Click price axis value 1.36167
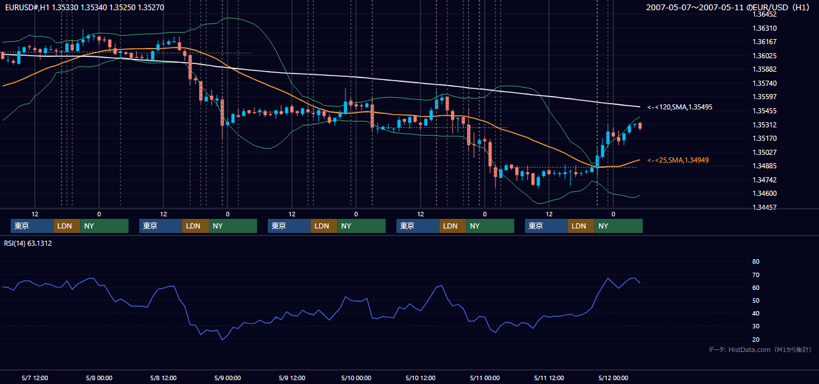This screenshot has height=384, width=819. [765, 42]
